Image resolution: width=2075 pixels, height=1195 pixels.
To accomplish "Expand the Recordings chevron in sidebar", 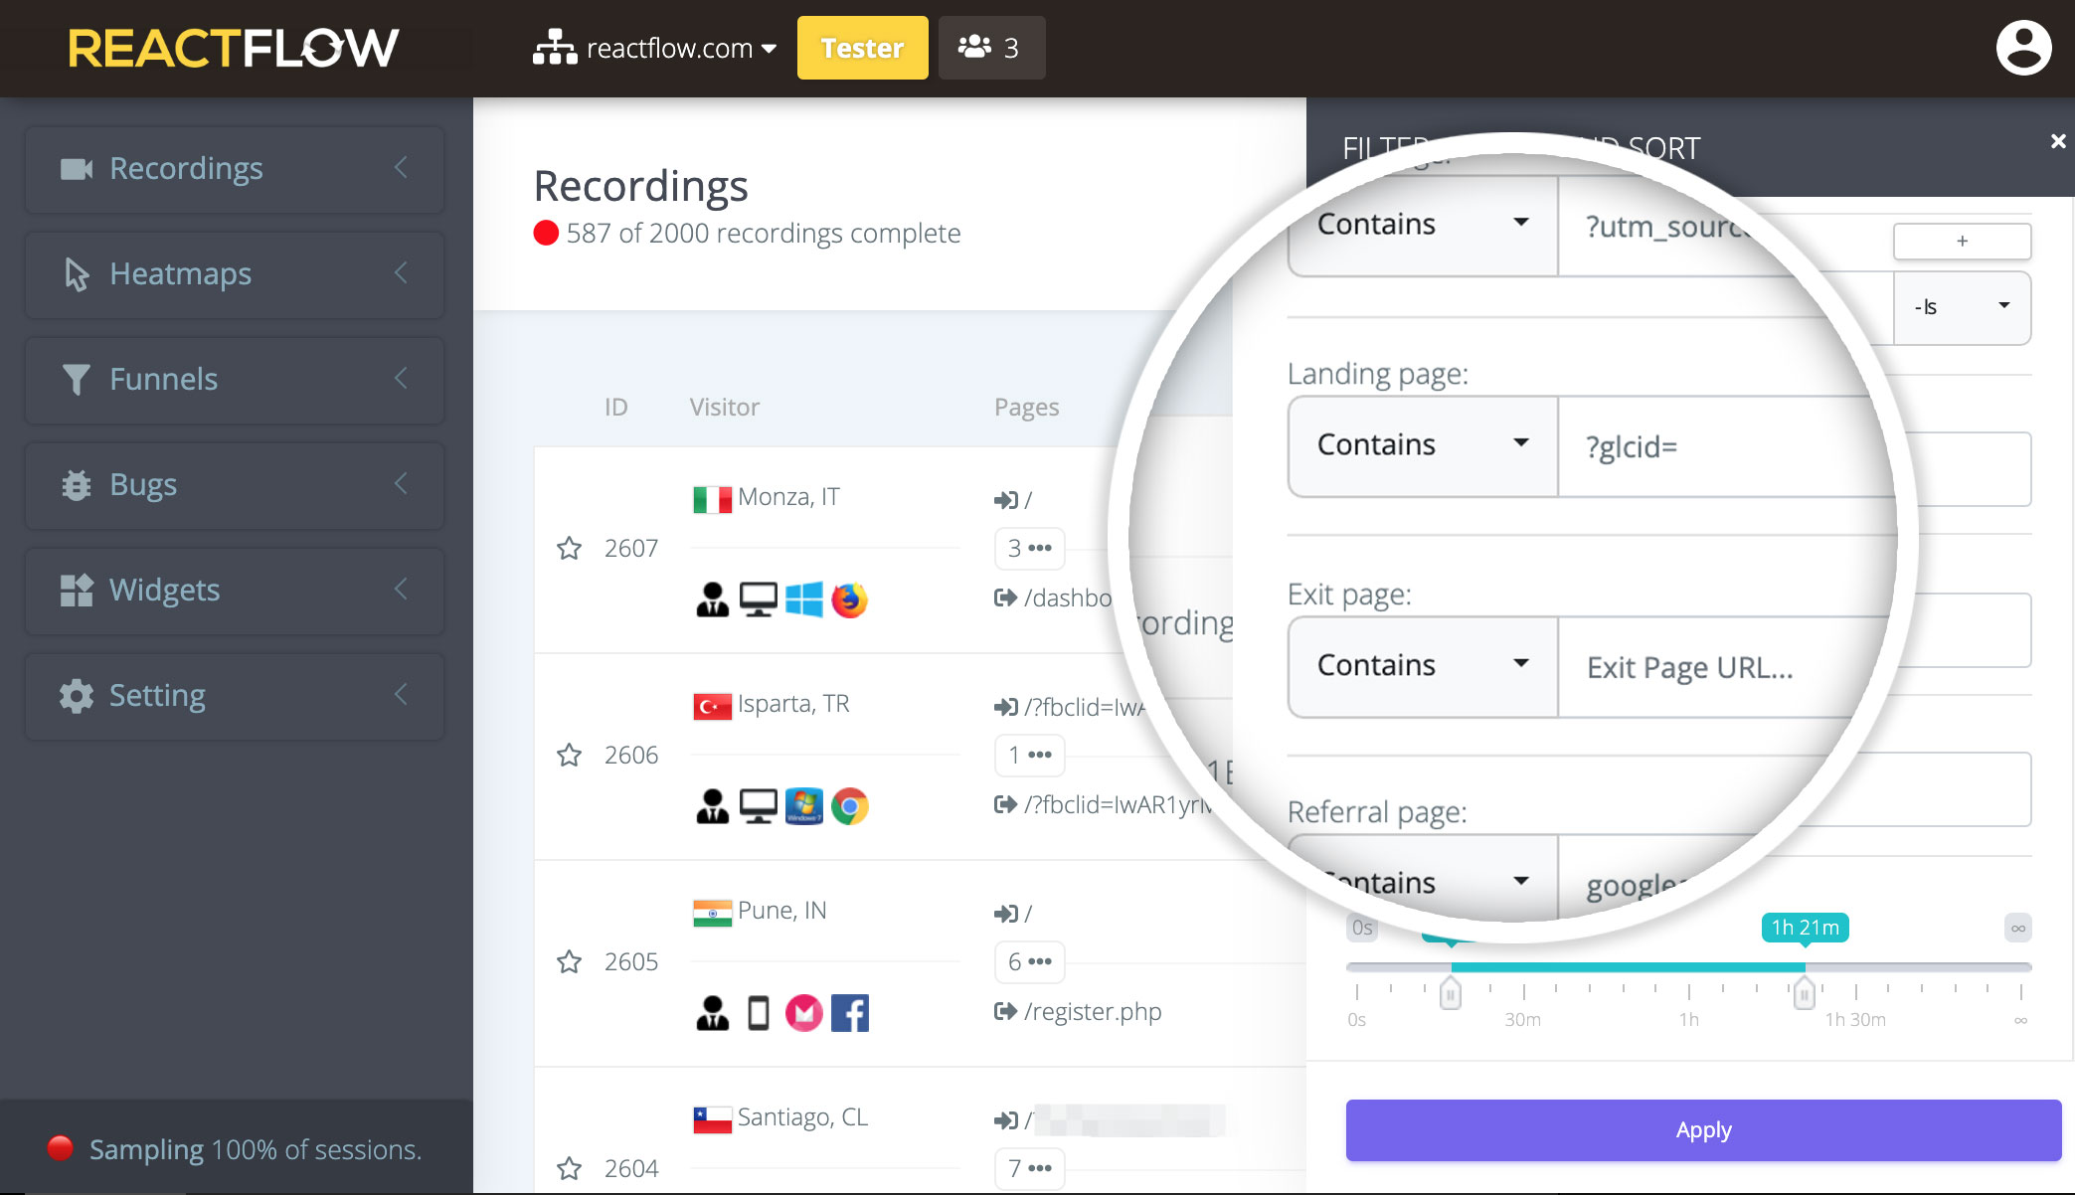I will [x=401, y=168].
